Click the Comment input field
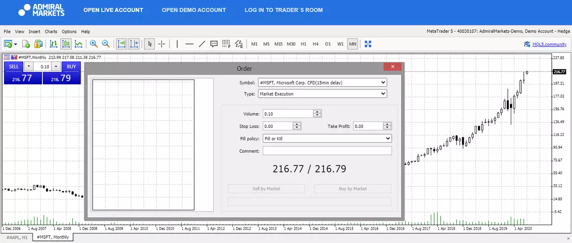The height and width of the screenshot is (243, 572). (x=327, y=151)
